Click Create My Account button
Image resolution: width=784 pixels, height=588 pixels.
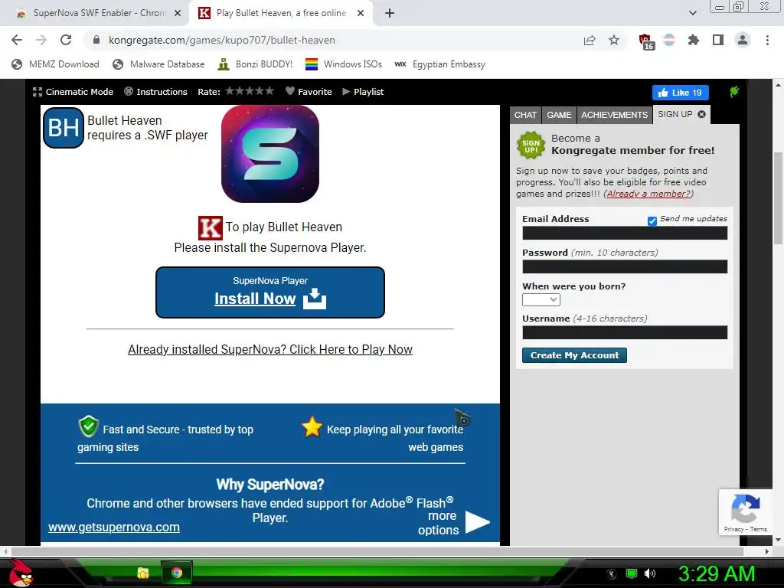tap(574, 355)
